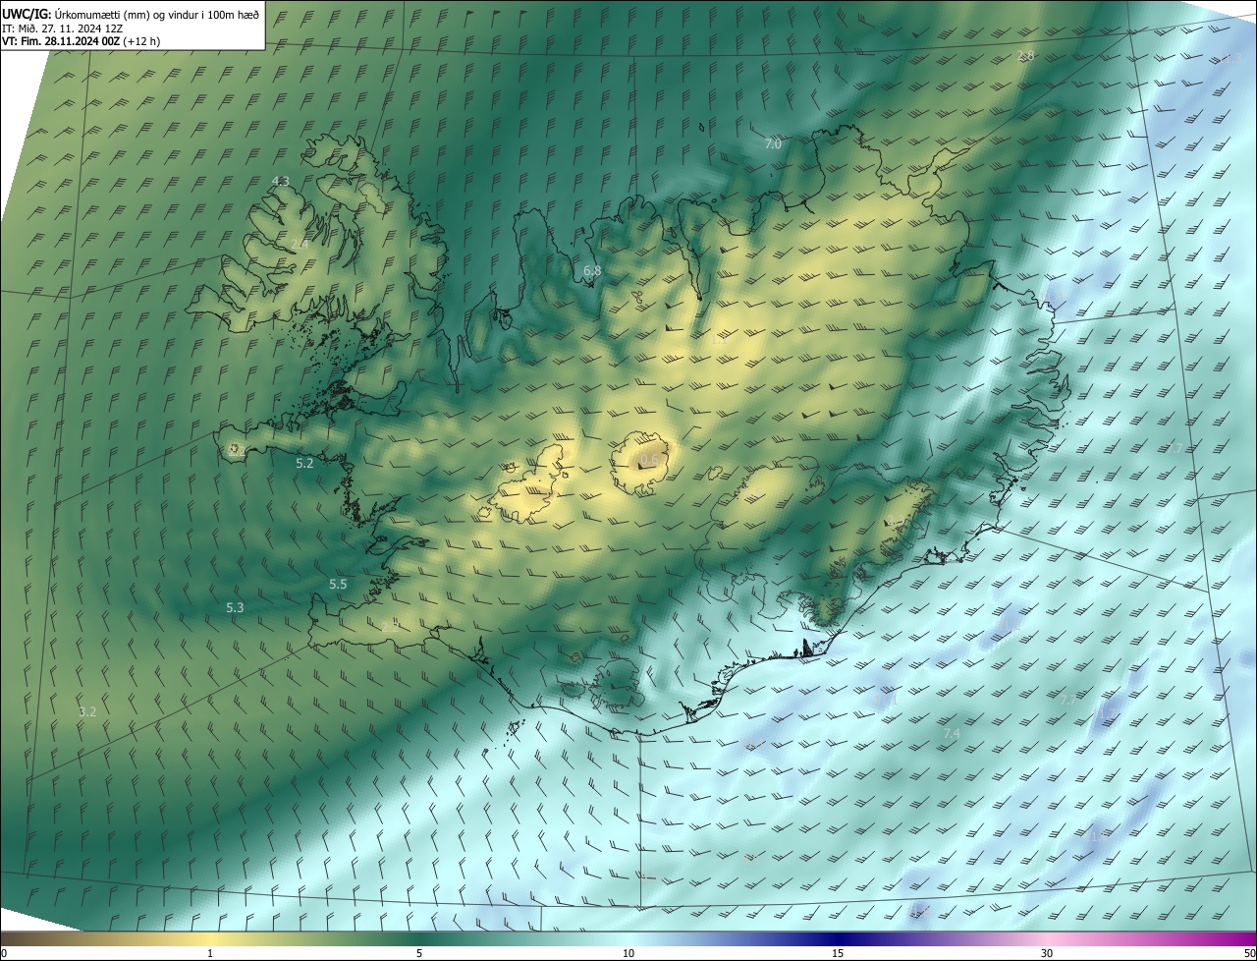Click the 7.0 precipitation value
1257x961 pixels.
pos(773,143)
